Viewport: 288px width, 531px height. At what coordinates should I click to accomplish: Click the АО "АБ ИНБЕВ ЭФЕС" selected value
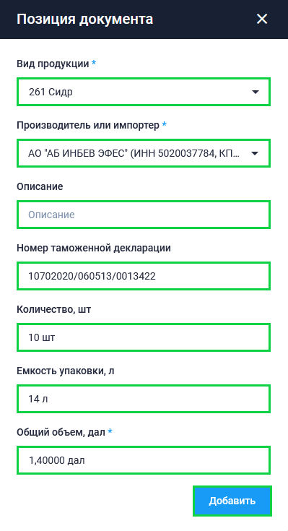134,153
